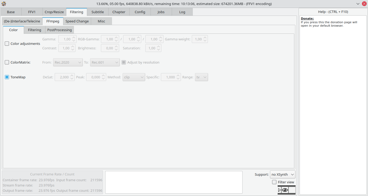Enable the Color adjustments checkbox
The height and width of the screenshot is (196, 368).
[7, 44]
